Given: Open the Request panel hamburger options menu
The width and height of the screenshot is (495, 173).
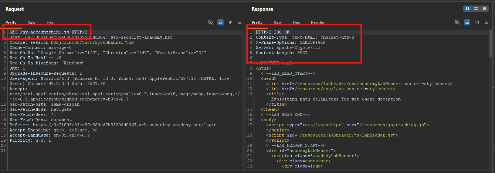Looking at the screenshot, I should pos(240,22).
